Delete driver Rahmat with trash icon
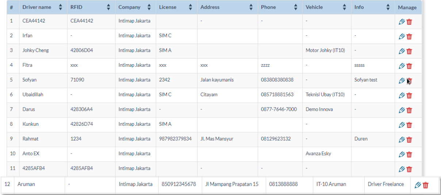 tap(409, 140)
